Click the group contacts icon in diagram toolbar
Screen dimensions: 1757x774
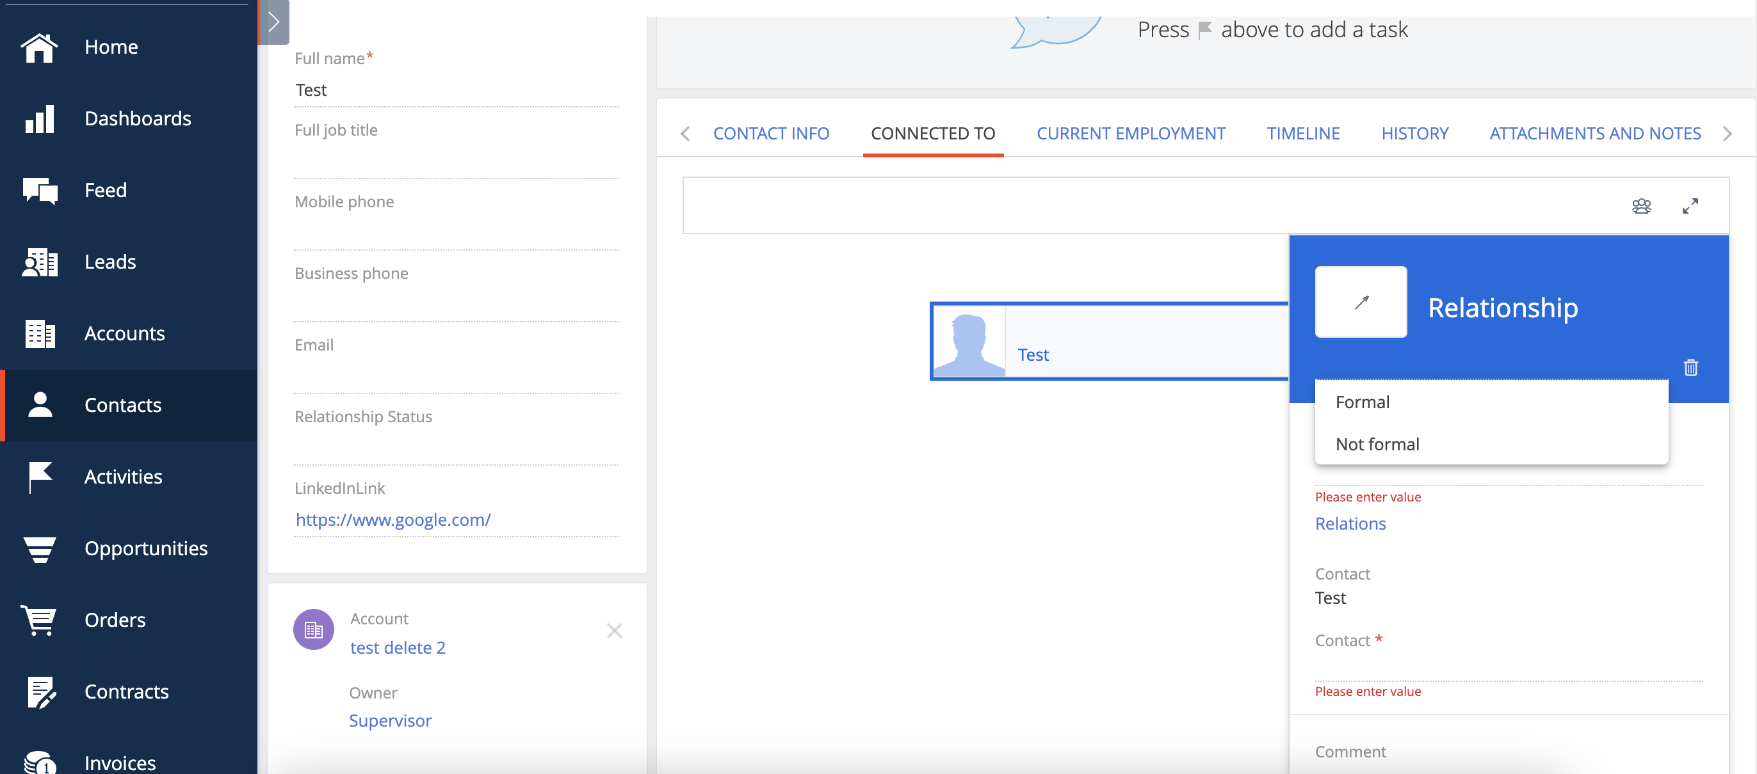[x=1641, y=206]
